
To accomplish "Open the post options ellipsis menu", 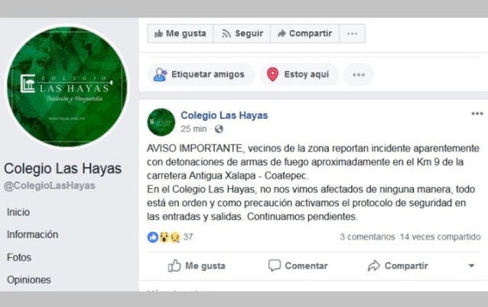I will 477,113.
